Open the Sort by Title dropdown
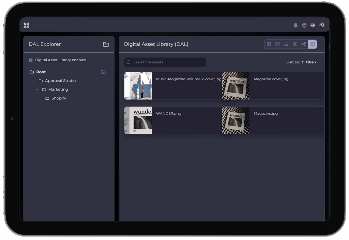Viewport: 349px width, 240px height. (311, 62)
